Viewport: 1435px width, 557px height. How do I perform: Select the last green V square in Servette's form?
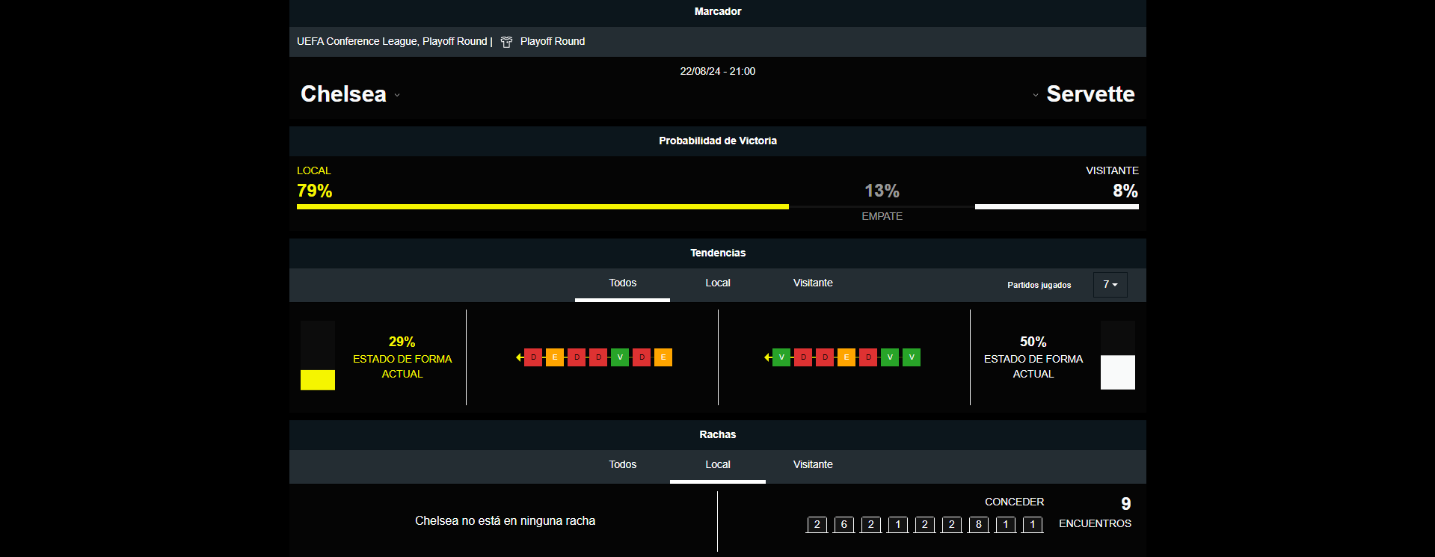[x=912, y=357]
